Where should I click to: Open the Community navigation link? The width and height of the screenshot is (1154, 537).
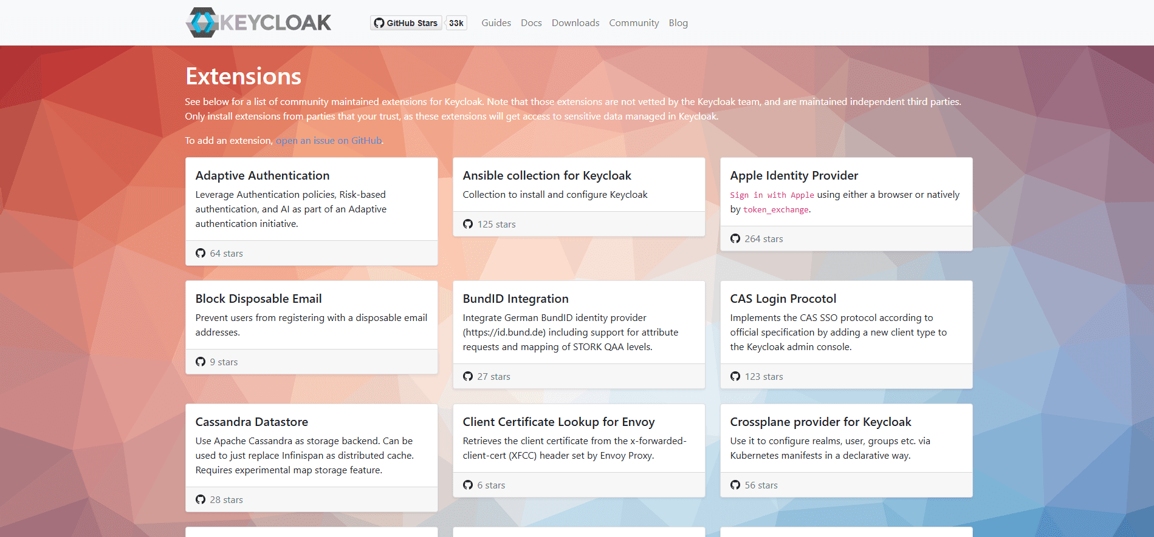pos(634,23)
